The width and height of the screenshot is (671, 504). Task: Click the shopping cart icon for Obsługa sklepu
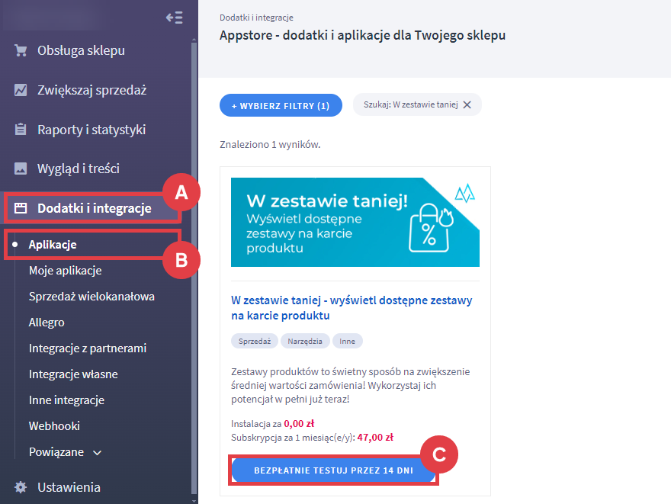pos(21,51)
